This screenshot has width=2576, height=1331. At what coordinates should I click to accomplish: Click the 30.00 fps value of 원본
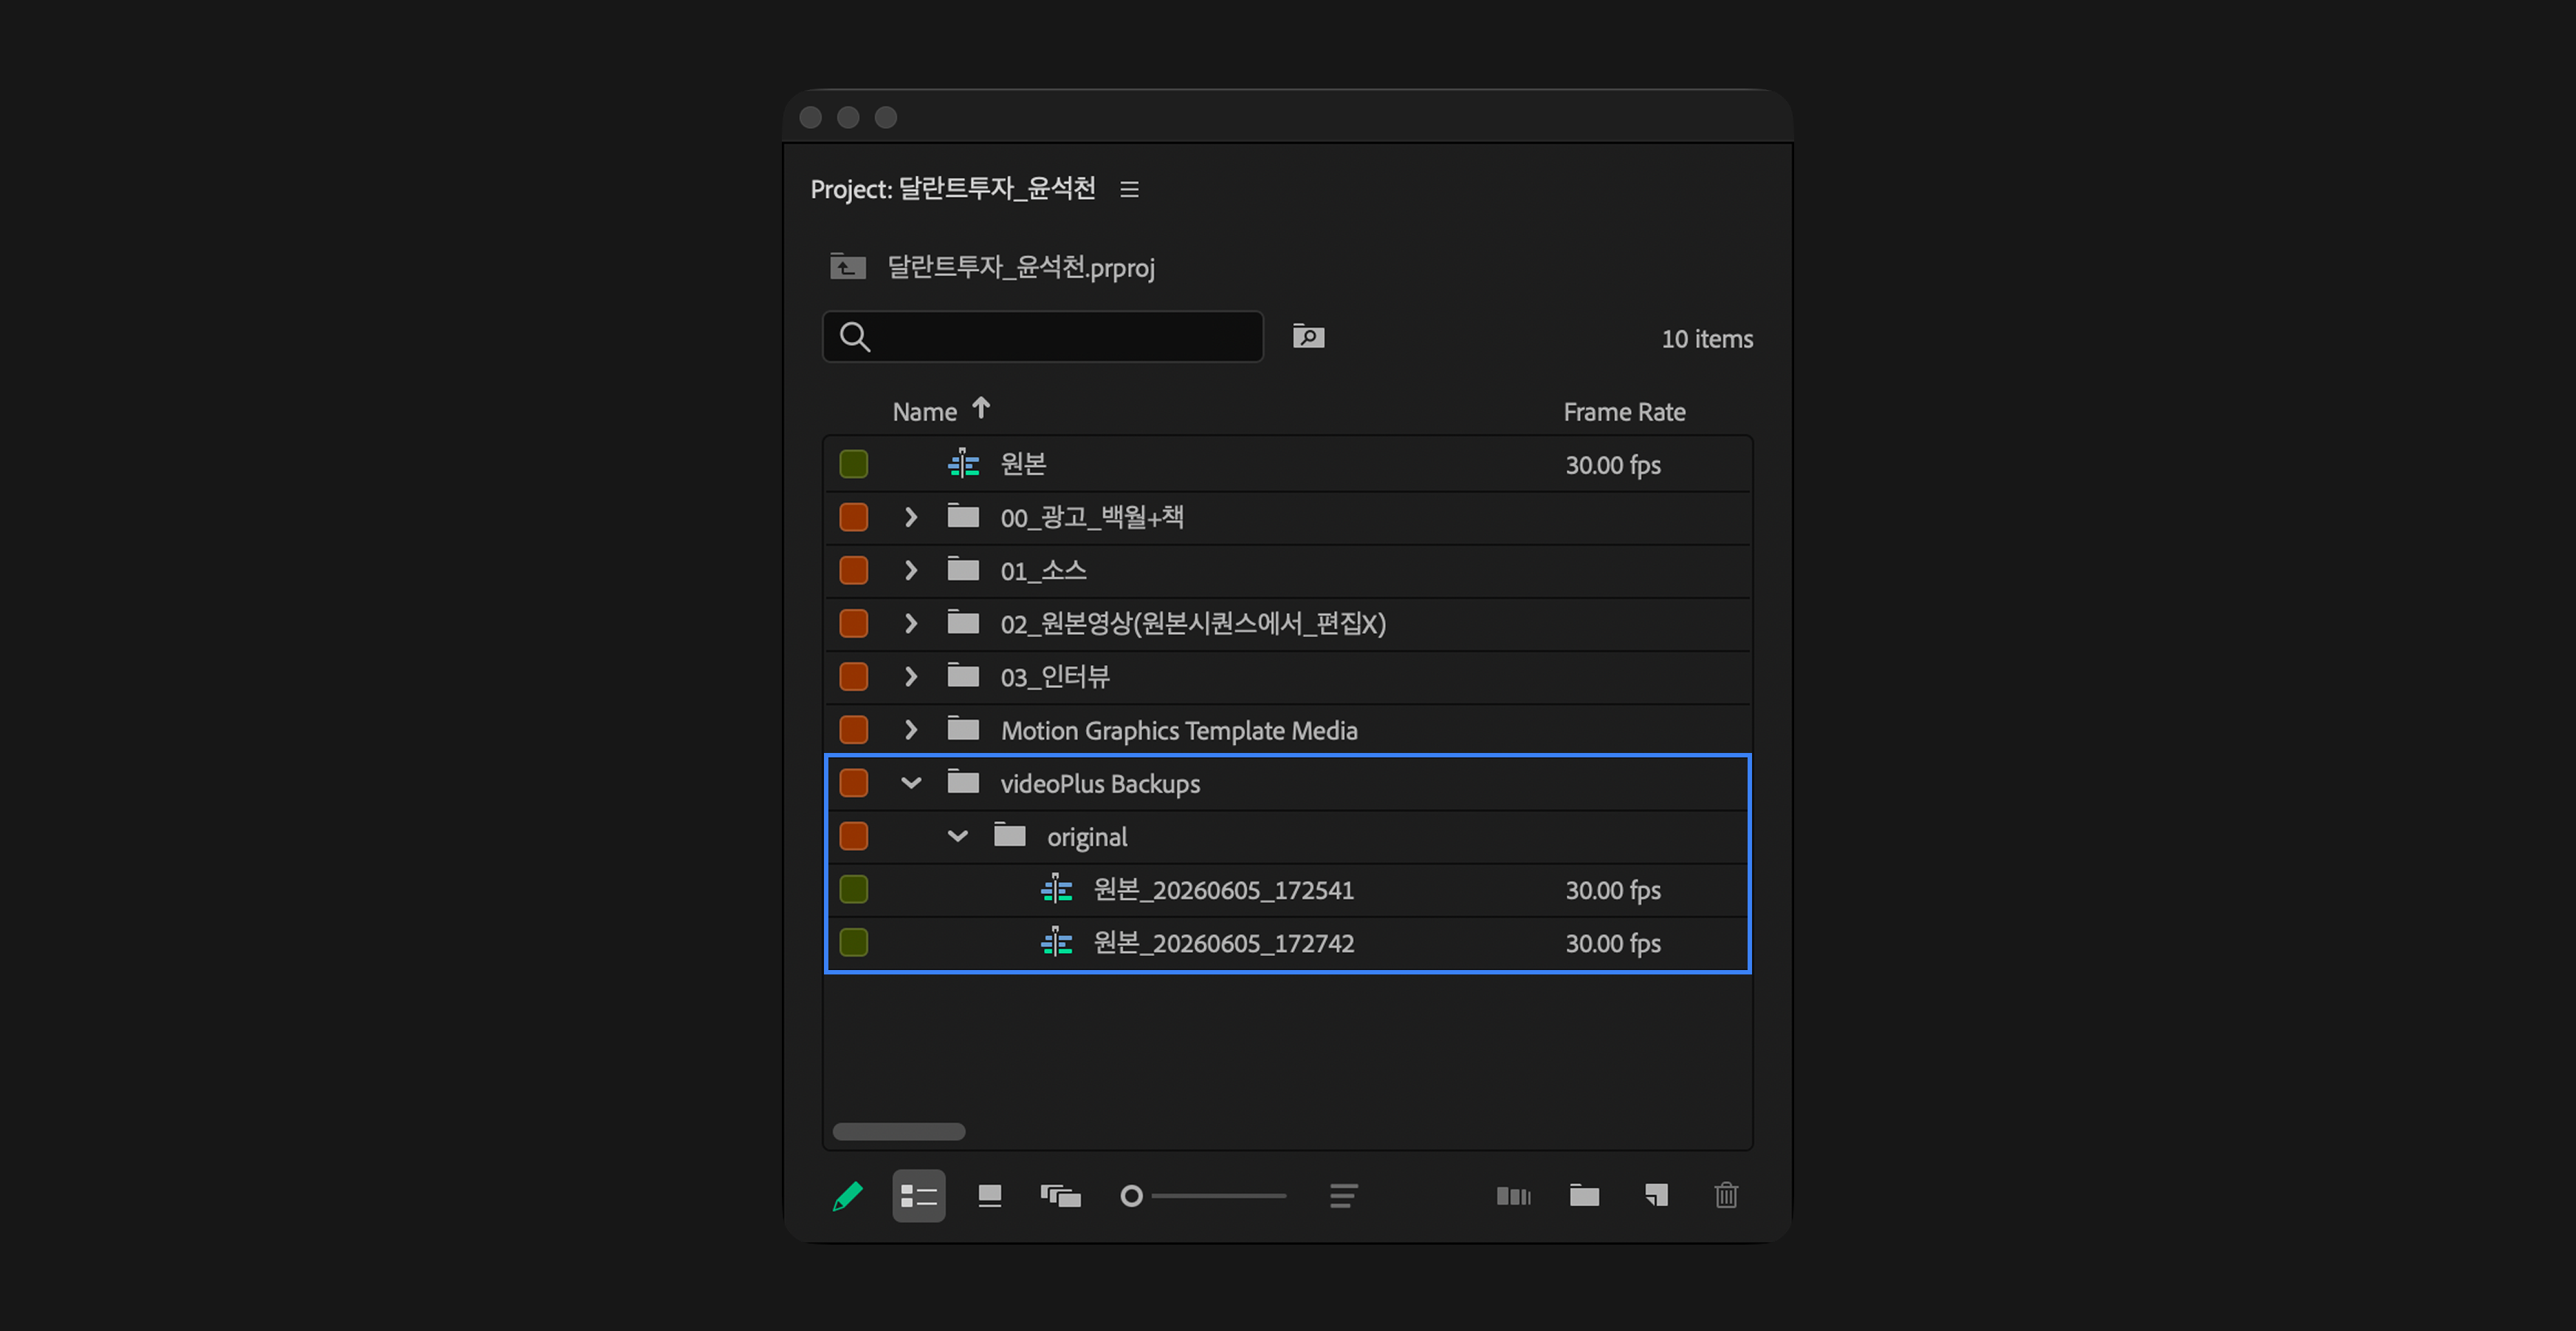pos(1612,465)
